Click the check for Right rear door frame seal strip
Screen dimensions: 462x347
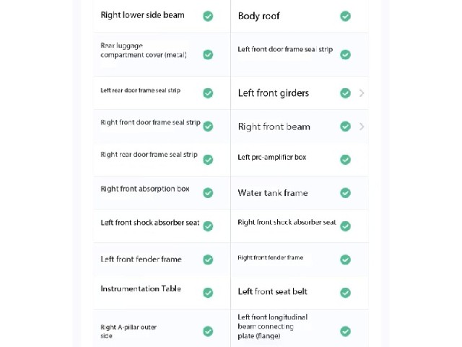click(x=208, y=160)
